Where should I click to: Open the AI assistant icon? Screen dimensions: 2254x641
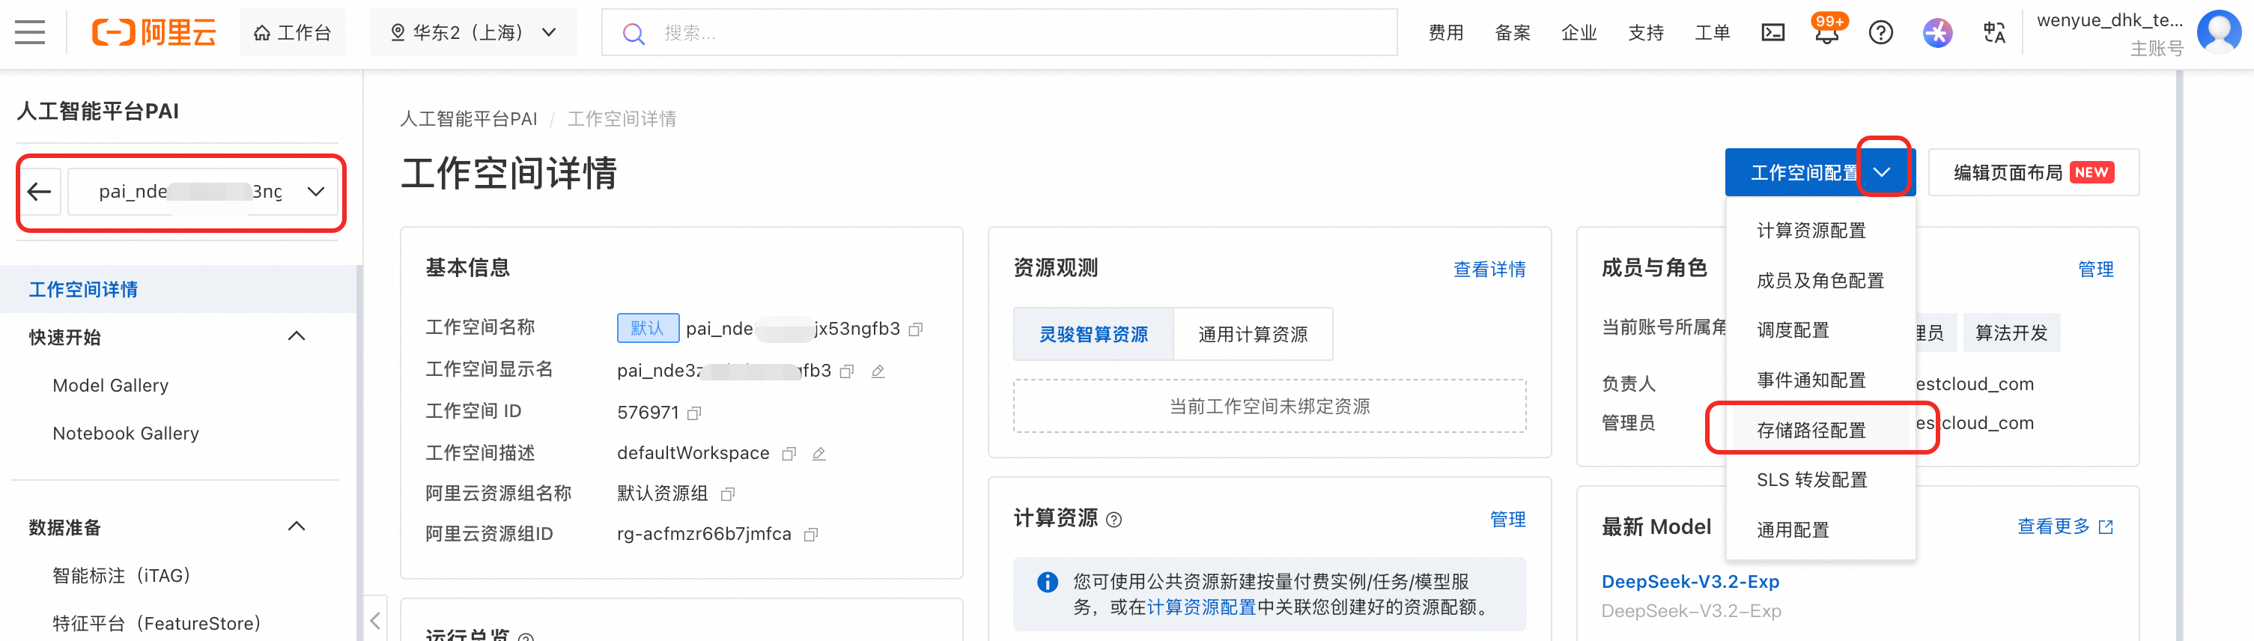pos(1937,32)
